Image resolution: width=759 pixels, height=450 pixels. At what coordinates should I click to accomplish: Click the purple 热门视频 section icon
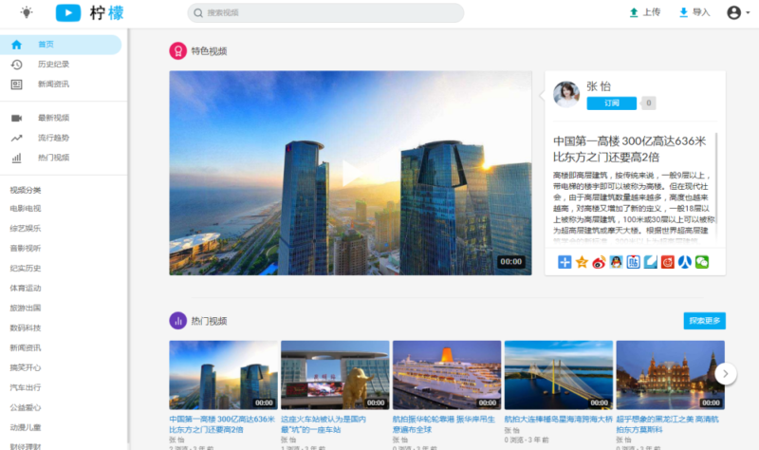(x=177, y=321)
